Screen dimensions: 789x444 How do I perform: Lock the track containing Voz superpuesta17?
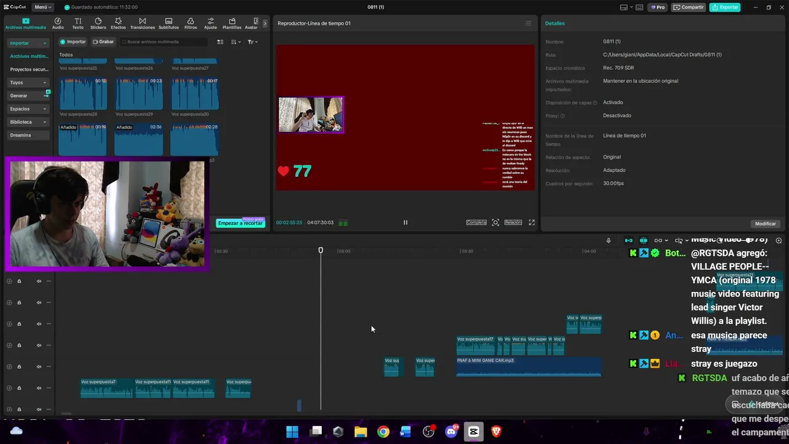click(x=19, y=345)
